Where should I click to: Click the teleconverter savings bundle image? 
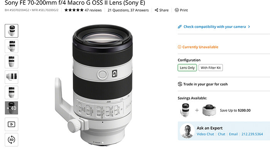tap(209, 110)
